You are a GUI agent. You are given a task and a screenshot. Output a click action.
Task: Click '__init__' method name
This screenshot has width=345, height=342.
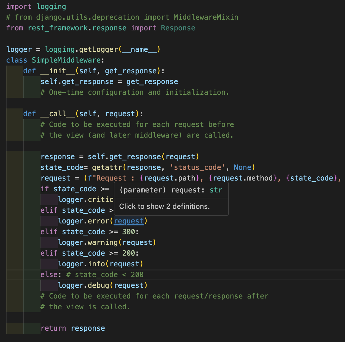(57, 71)
